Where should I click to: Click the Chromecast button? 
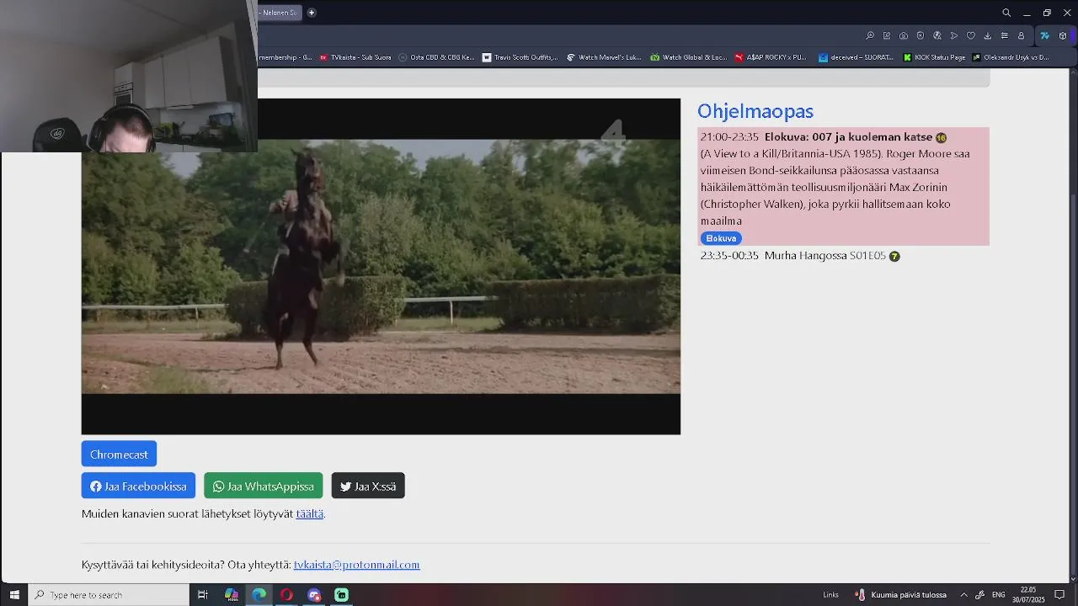[119, 454]
